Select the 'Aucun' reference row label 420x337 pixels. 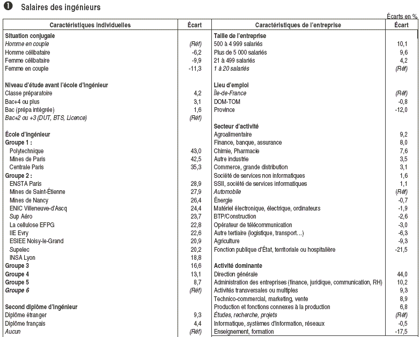(12, 332)
